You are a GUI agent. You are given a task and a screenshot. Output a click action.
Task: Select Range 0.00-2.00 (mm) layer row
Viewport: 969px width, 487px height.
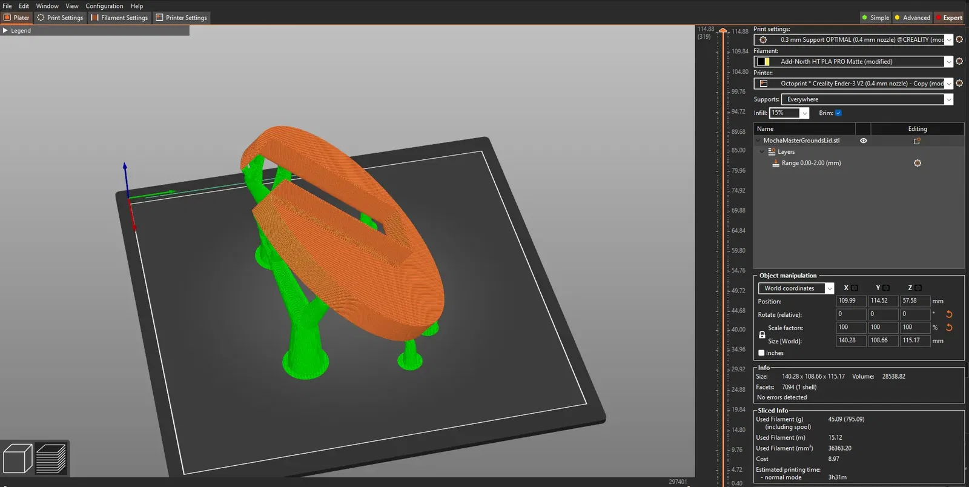859,163
